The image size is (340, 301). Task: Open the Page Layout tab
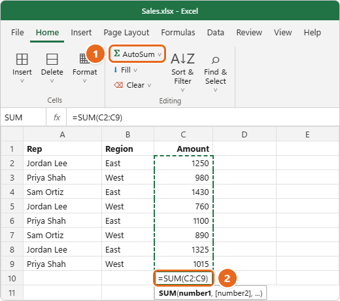[126, 33]
